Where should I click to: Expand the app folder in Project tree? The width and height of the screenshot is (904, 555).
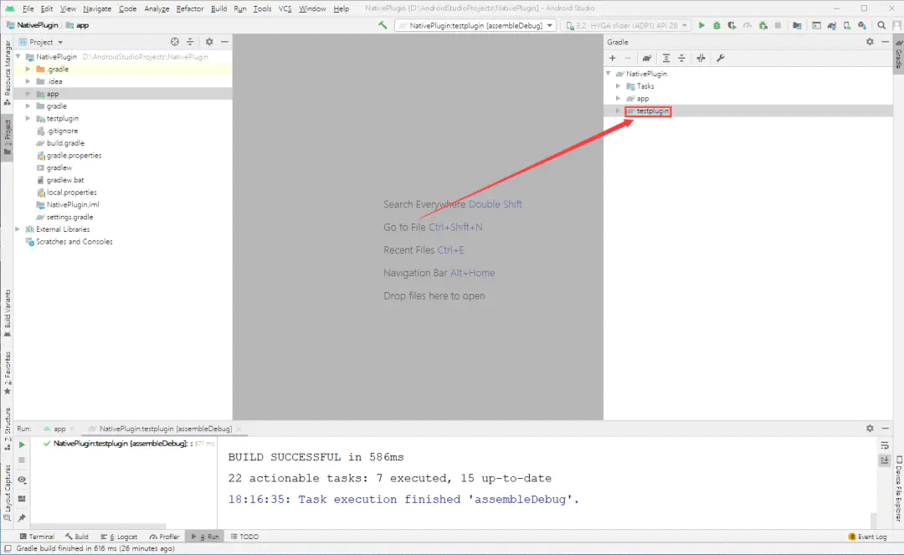(28, 94)
